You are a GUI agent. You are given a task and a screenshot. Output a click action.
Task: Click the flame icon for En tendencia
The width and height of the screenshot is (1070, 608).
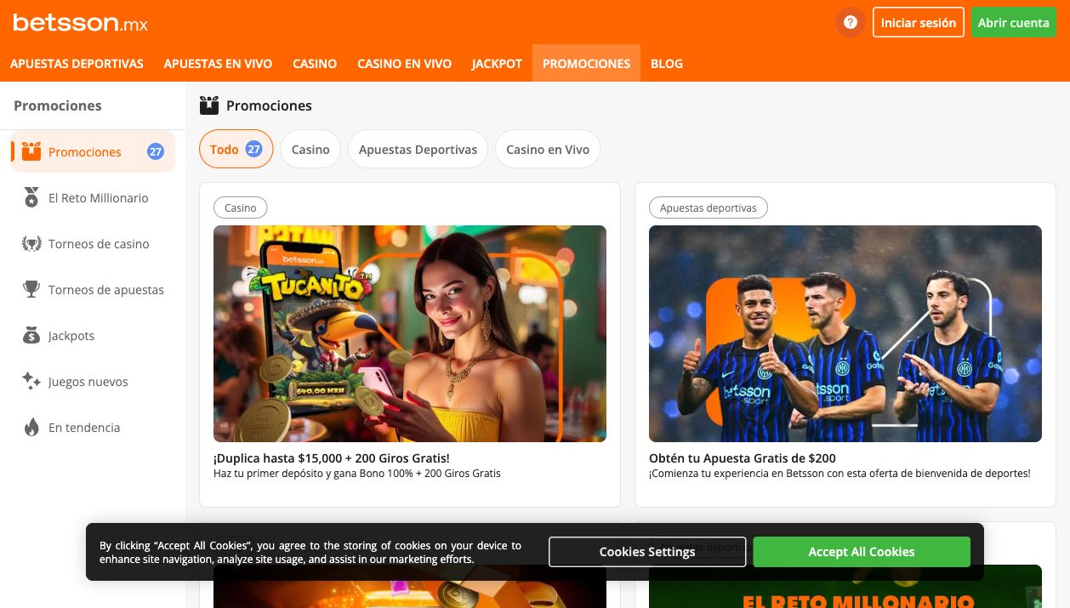[31, 427]
